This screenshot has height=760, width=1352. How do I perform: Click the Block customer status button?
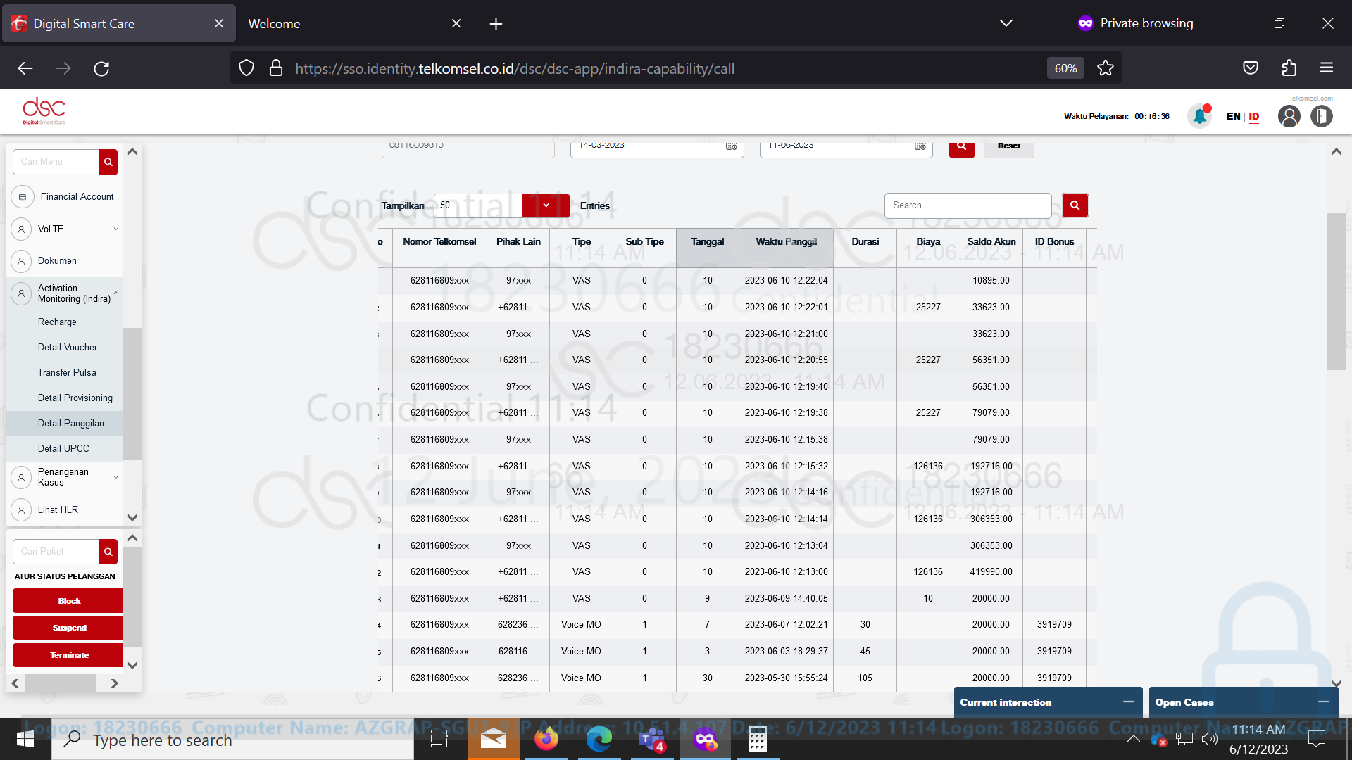tap(68, 600)
